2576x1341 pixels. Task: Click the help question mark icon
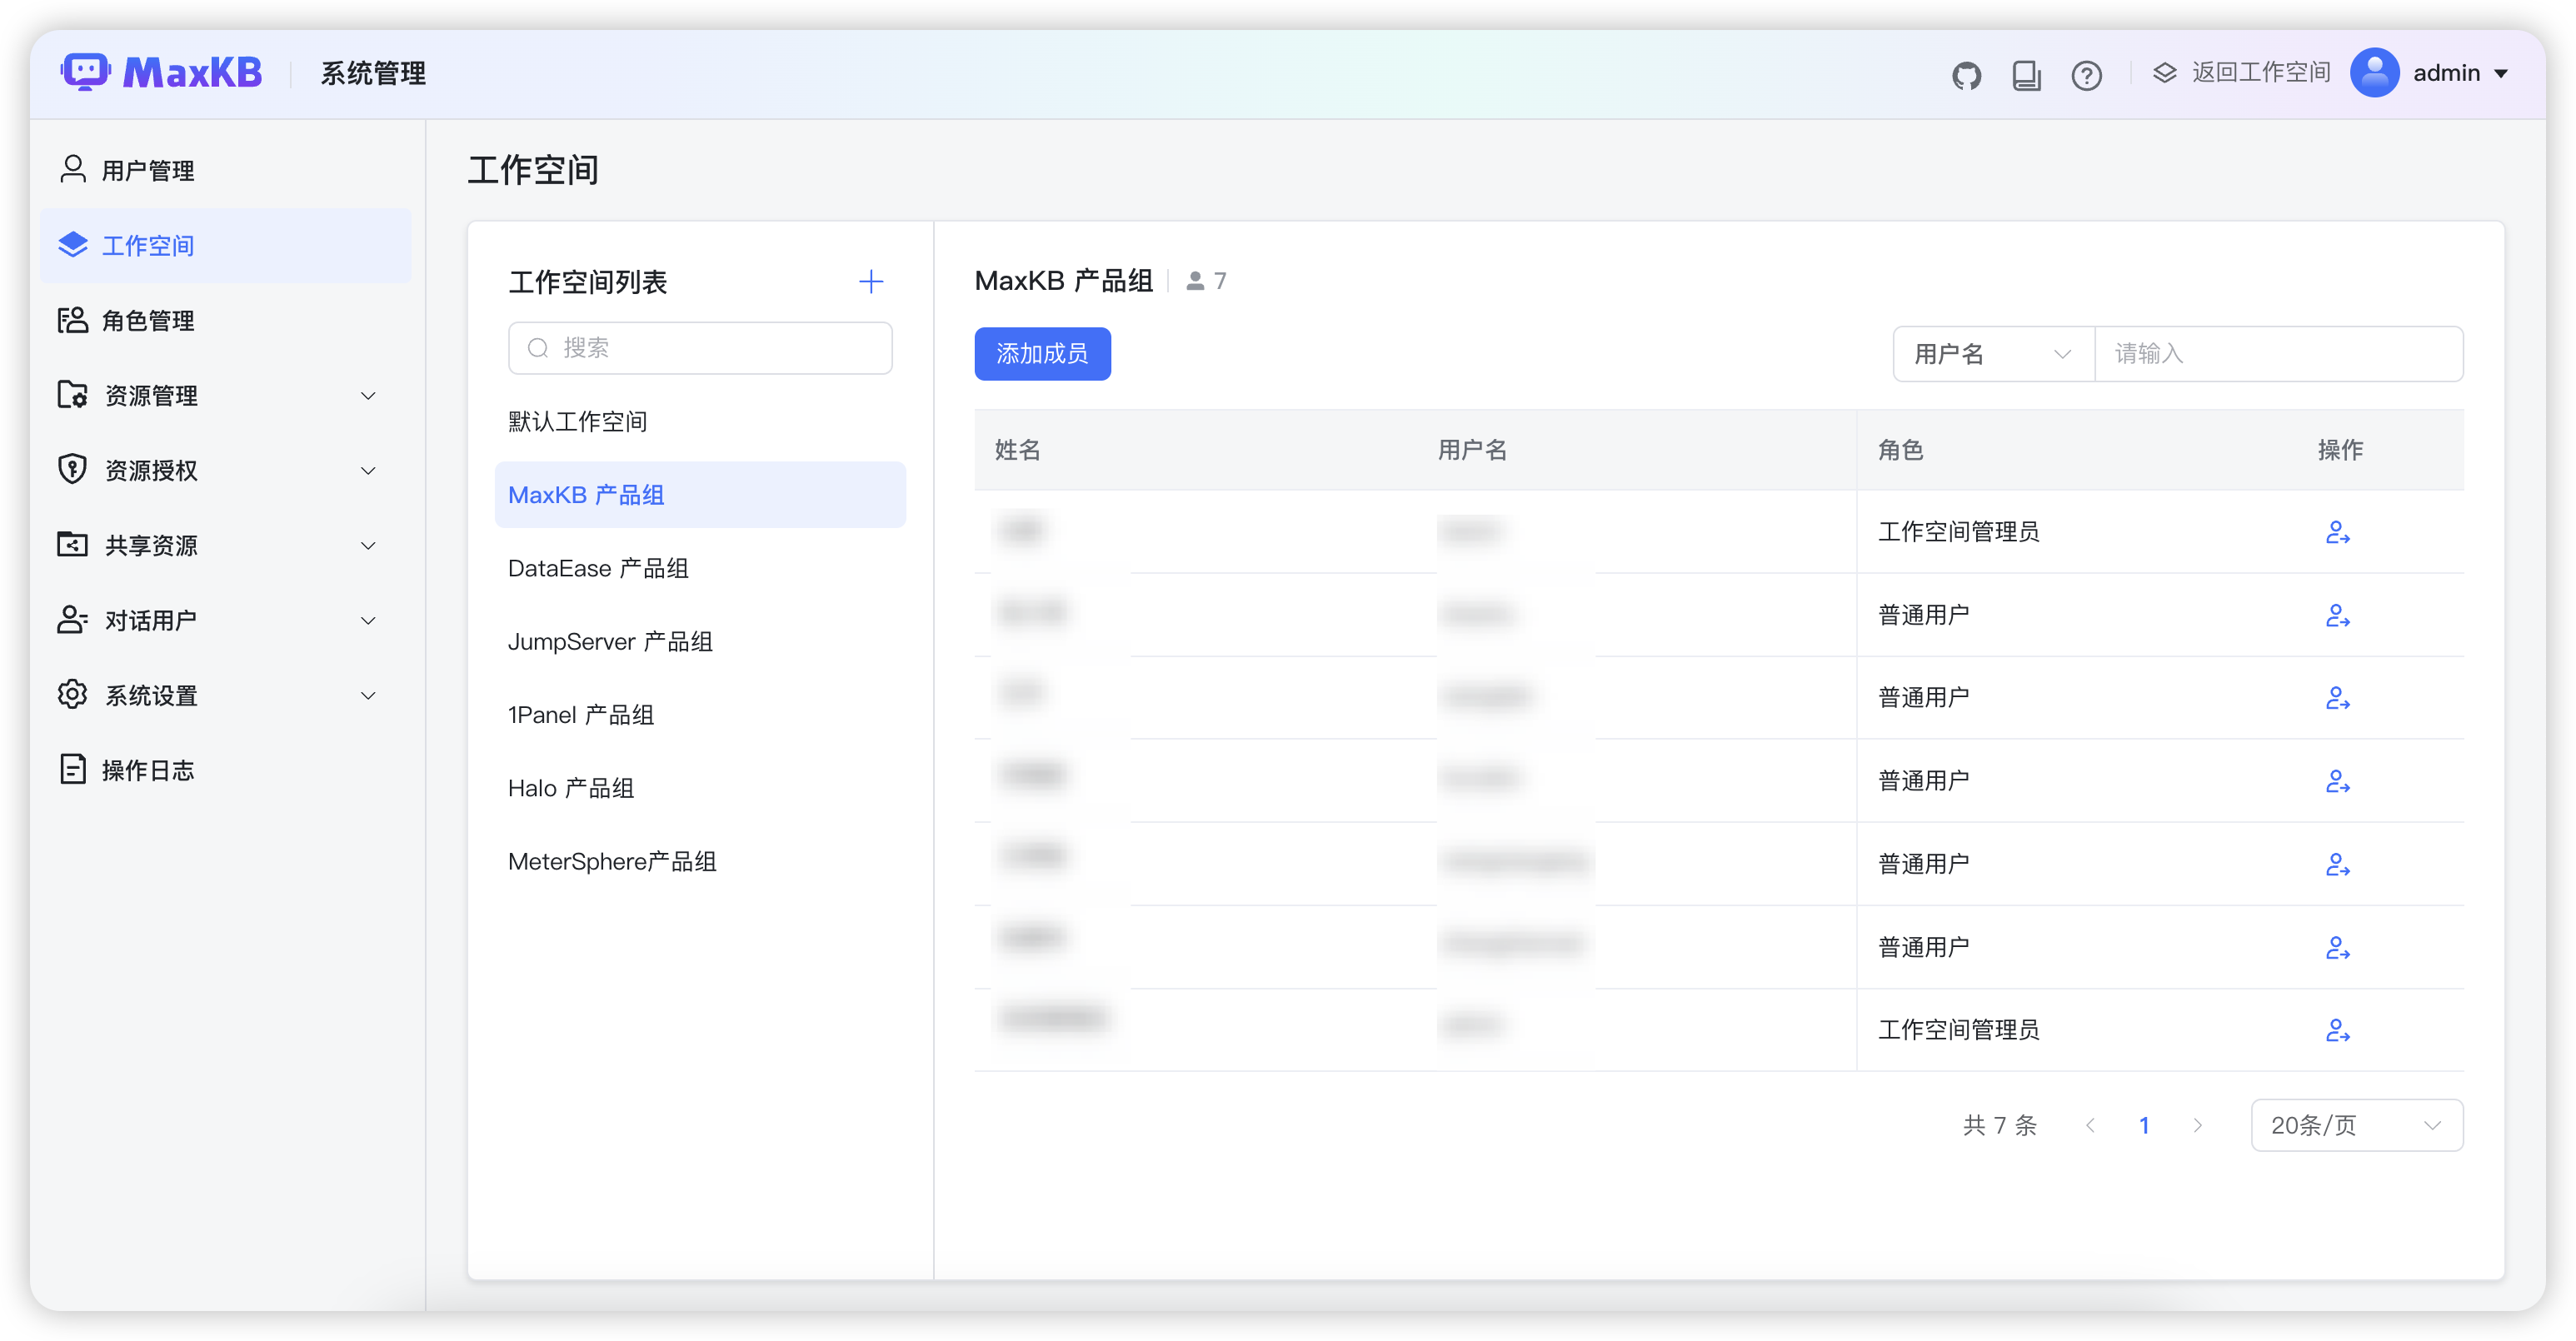coord(2087,74)
